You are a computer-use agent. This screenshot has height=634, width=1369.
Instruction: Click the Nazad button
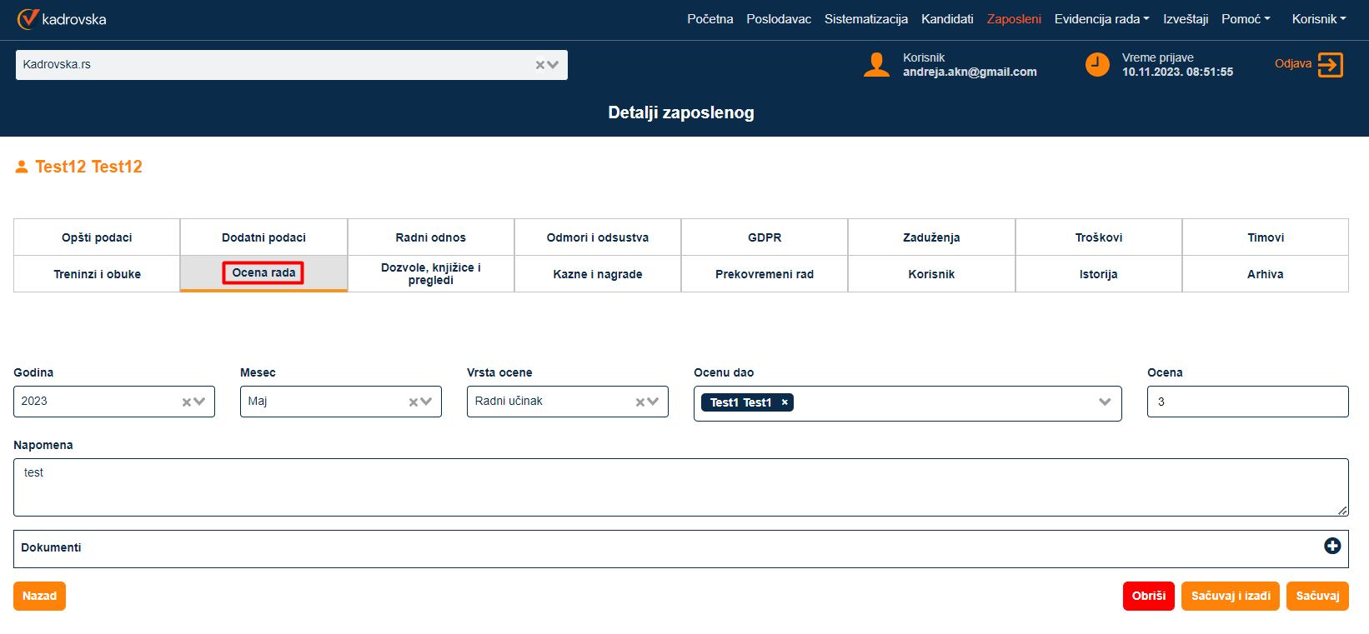pyautogui.click(x=39, y=596)
